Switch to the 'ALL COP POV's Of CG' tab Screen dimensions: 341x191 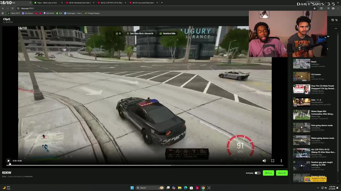(111, 3)
